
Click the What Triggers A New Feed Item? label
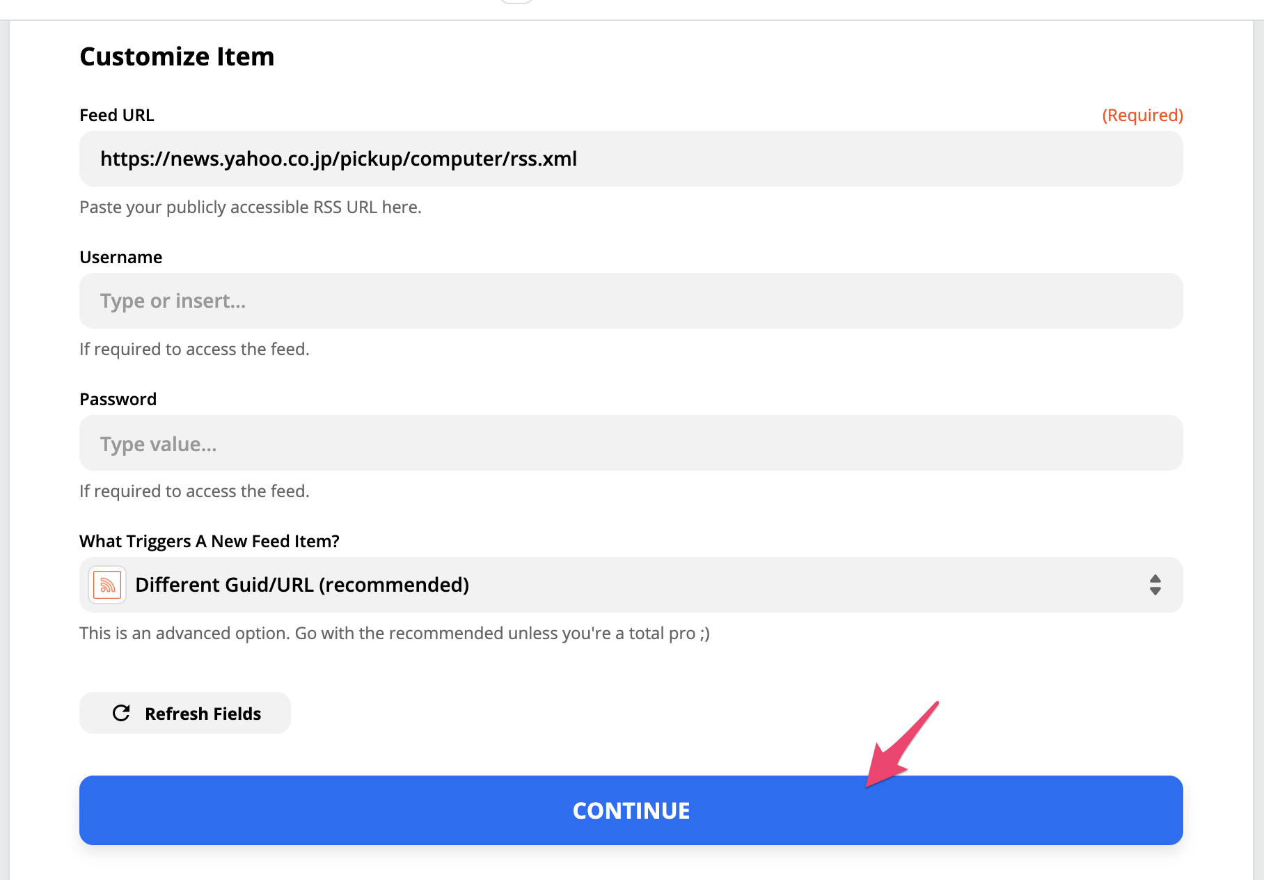coord(209,541)
